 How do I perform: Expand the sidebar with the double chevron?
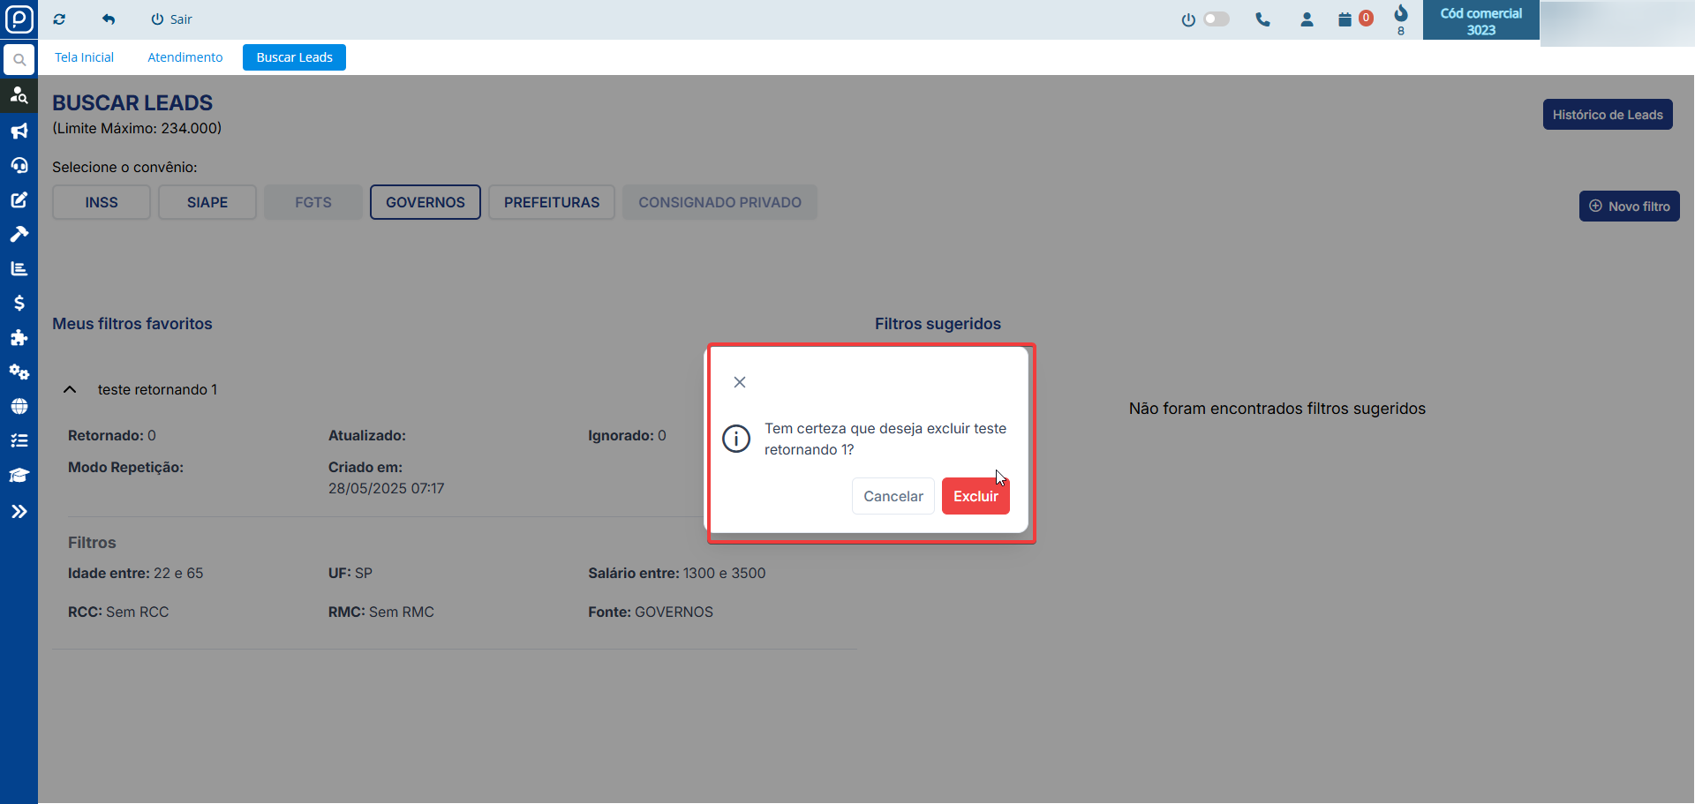(x=19, y=512)
